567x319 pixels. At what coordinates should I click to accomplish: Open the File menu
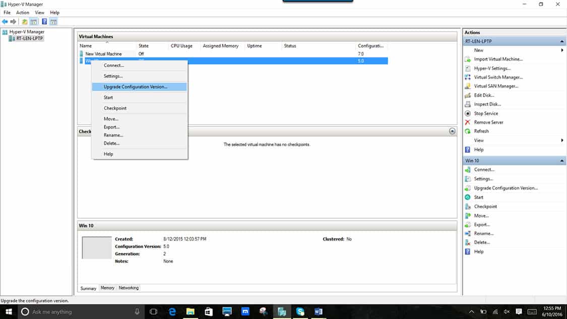tap(7, 13)
